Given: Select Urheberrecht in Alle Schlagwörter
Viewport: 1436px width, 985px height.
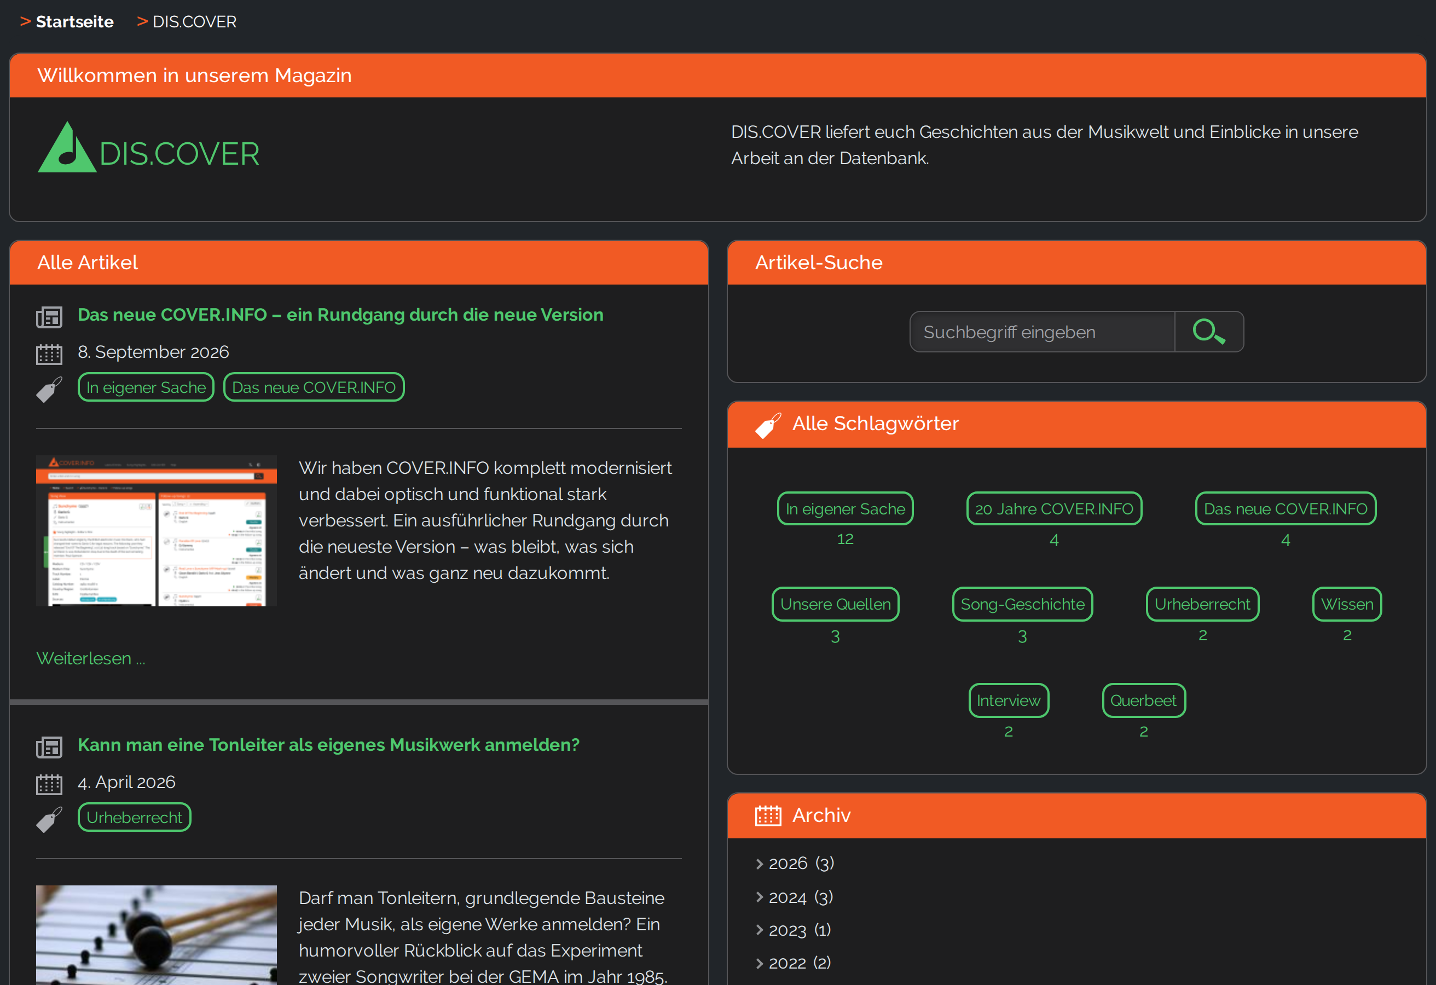Looking at the screenshot, I should [x=1202, y=604].
